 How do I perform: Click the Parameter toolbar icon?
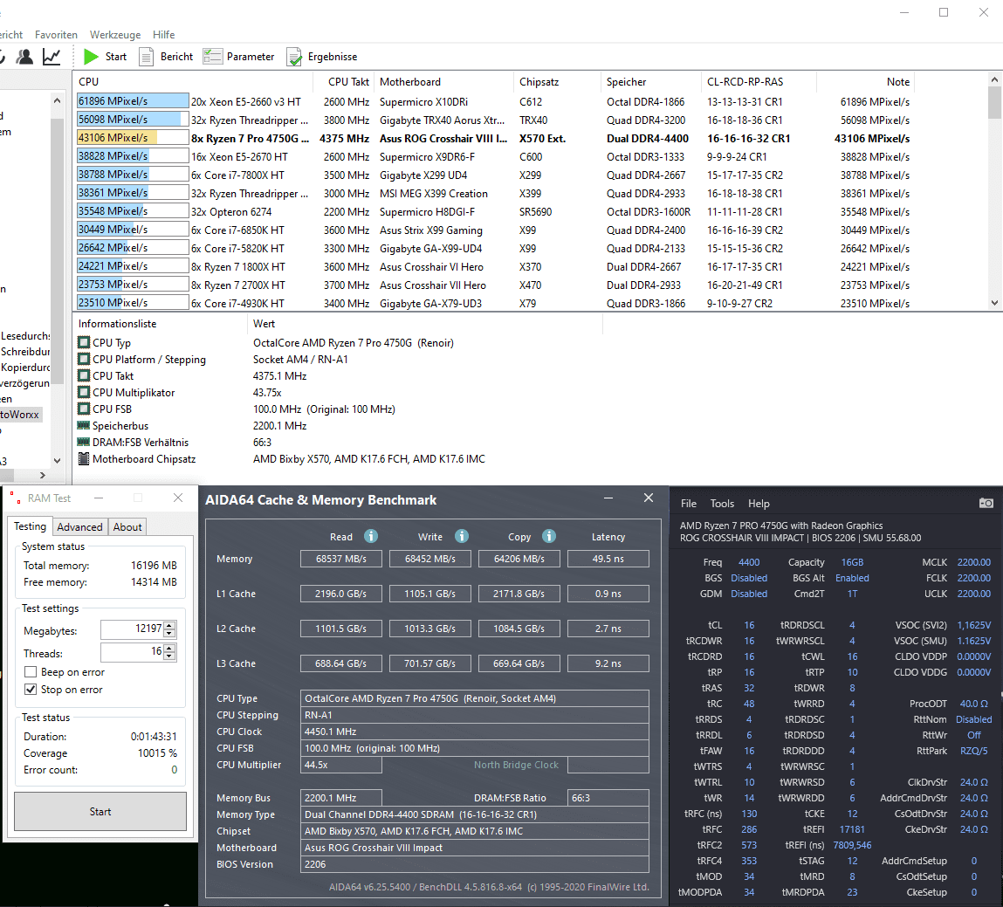[x=212, y=56]
